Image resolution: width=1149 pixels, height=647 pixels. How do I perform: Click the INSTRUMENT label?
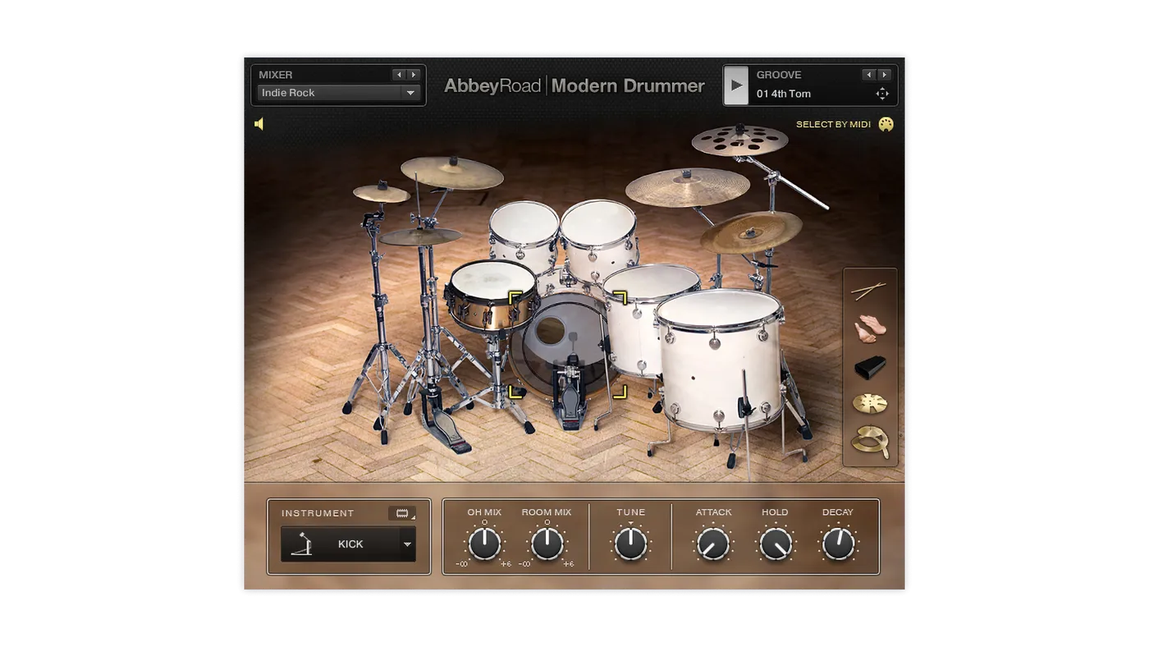(318, 513)
